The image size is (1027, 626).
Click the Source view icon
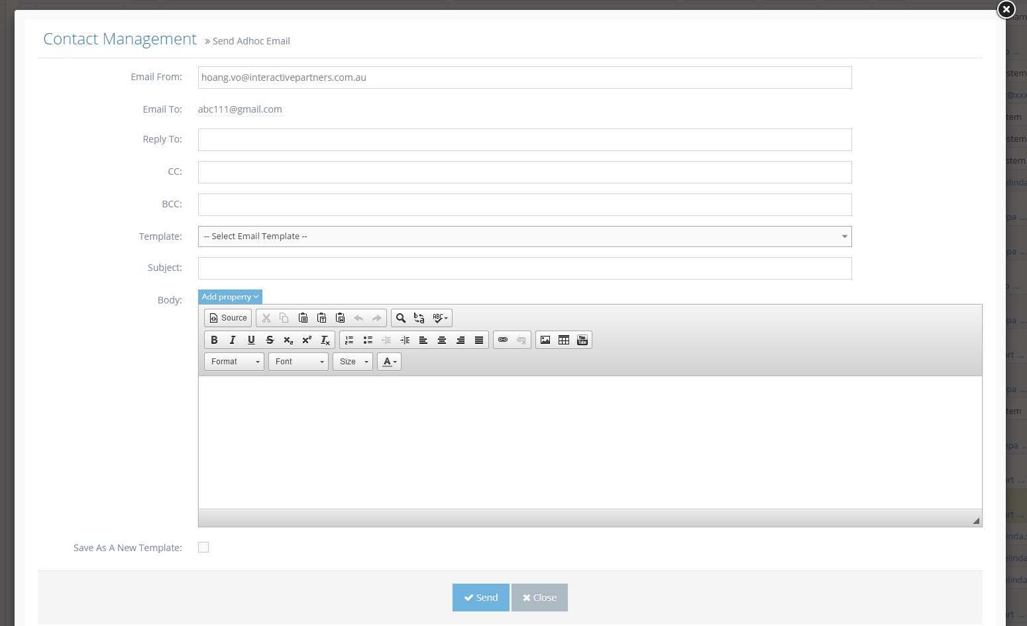point(227,318)
